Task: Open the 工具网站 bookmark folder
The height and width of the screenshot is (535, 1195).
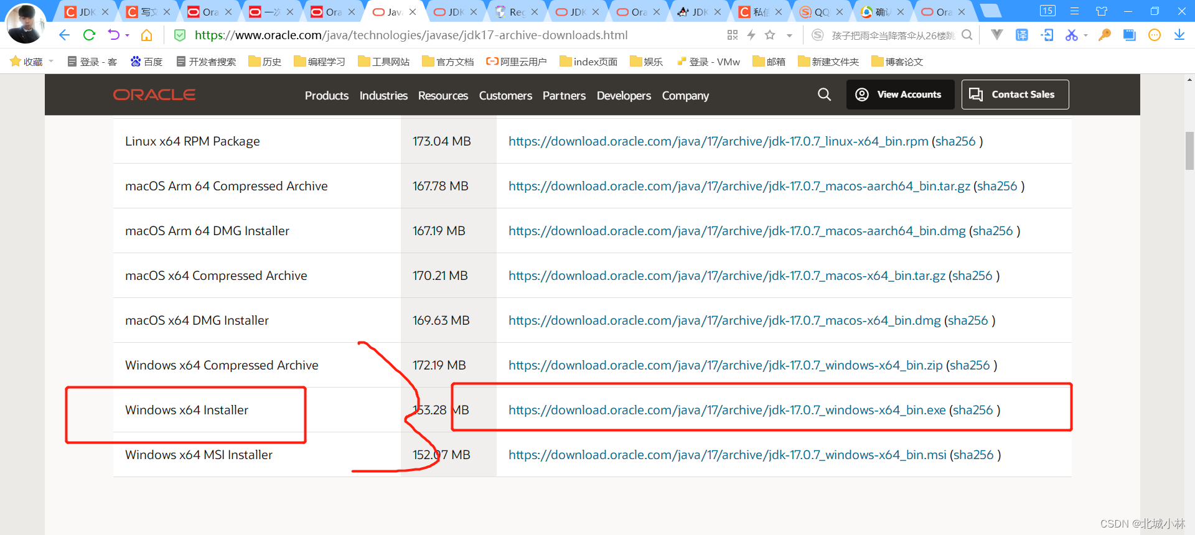Action: [x=383, y=61]
